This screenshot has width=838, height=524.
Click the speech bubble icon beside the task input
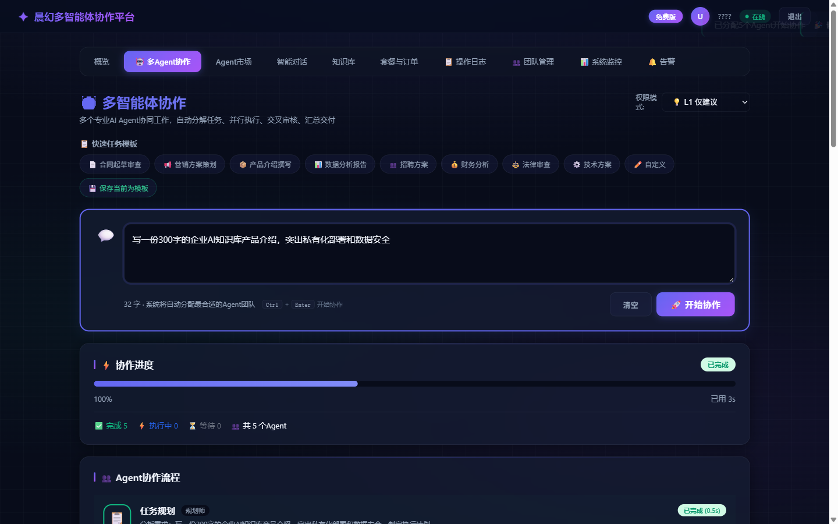pos(106,235)
